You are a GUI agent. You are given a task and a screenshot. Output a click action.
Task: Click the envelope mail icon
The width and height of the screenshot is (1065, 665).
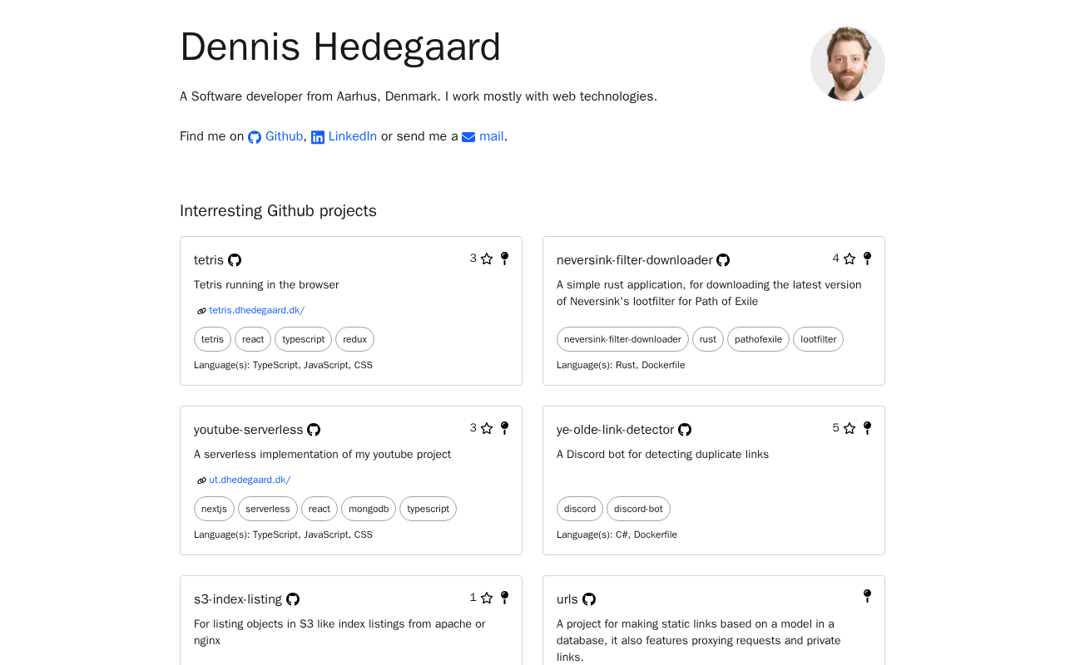click(x=468, y=137)
